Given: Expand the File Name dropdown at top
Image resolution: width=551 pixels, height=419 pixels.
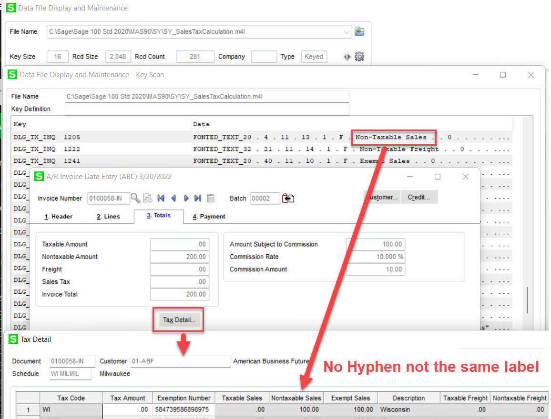Looking at the screenshot, I should tap(347, 32).
